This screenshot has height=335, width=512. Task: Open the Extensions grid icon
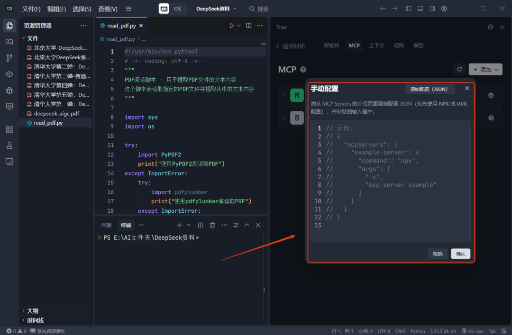click(9, 129)
